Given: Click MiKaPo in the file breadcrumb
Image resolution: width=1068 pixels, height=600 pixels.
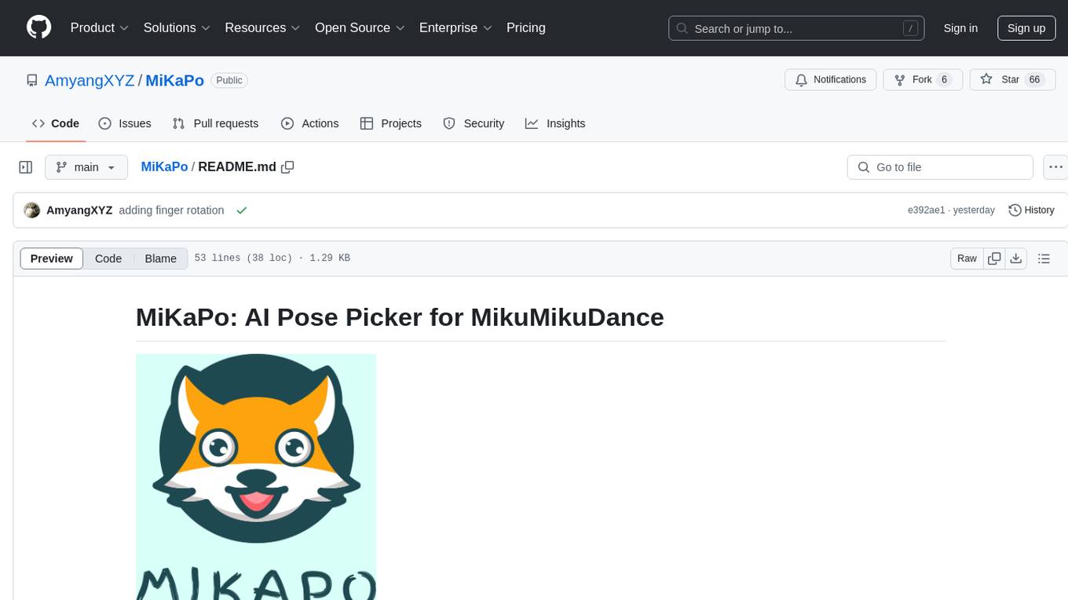Looking at the screenshot, I should coord(164,166).
